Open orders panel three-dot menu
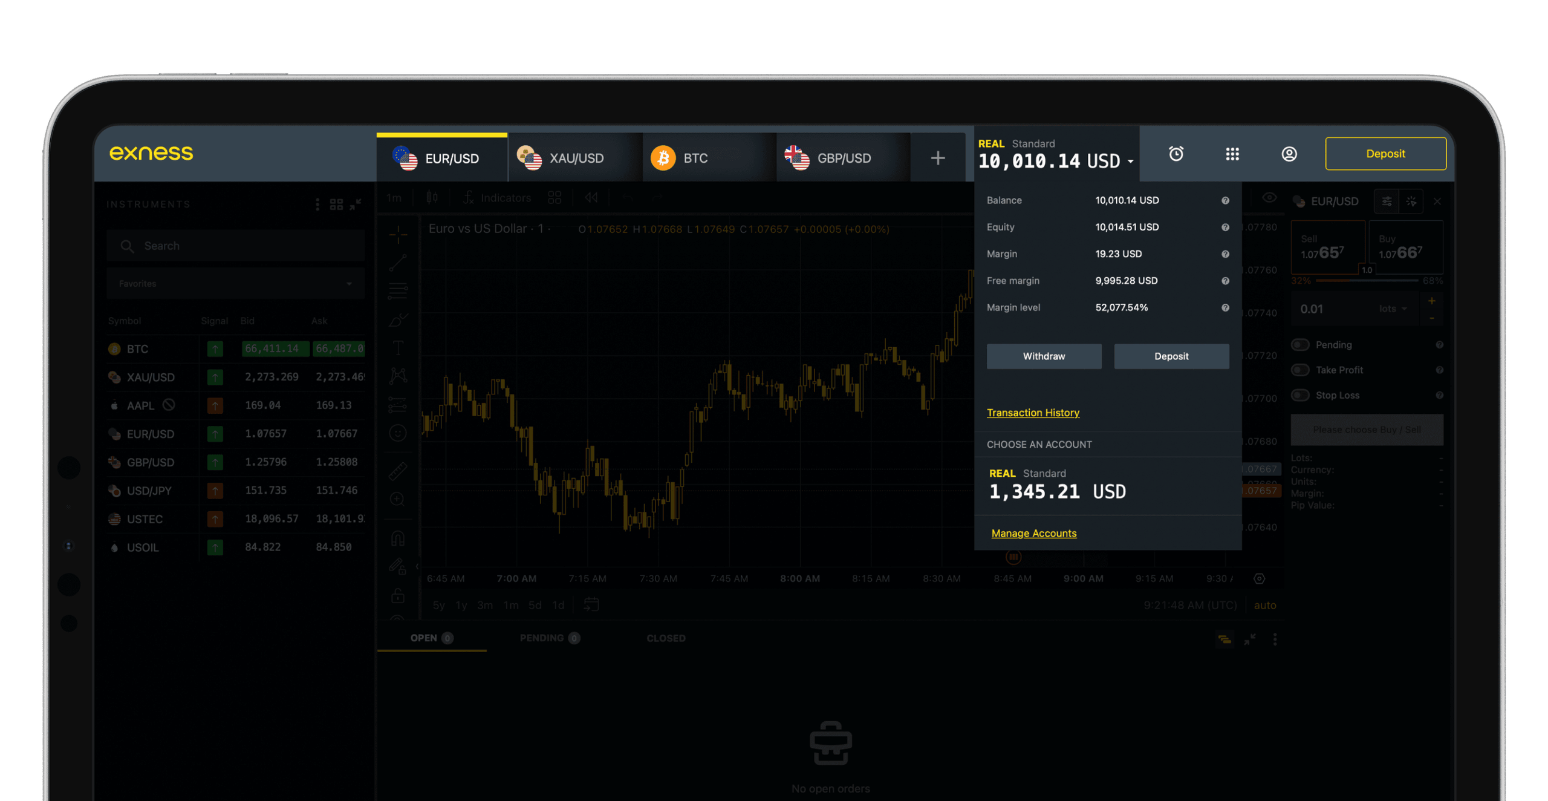 1275,639
